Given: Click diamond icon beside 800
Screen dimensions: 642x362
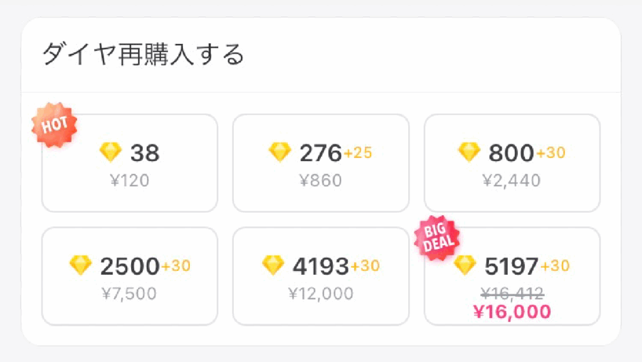Looking at the screenshot, I should tap(469, 152).
